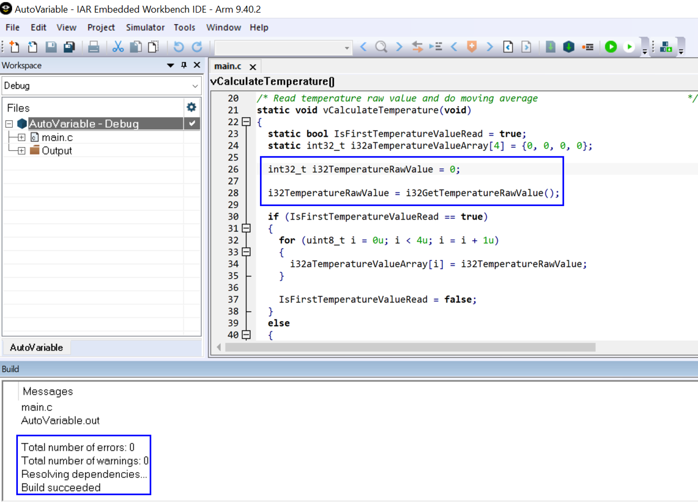Undo the last edit

pos(178,47)
